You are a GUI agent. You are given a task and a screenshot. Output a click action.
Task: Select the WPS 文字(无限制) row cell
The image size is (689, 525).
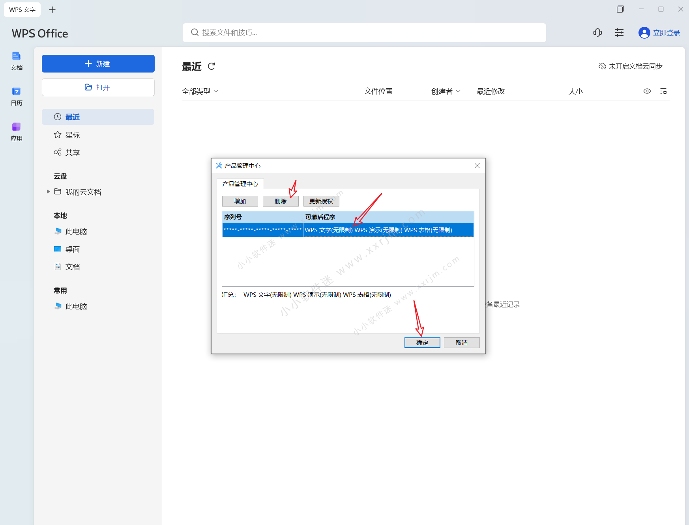388,230
